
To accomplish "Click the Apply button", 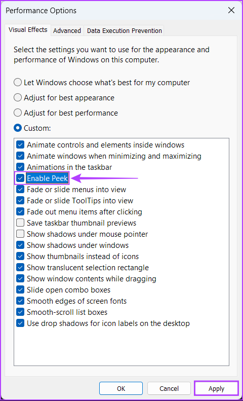I will coord(216,389).
